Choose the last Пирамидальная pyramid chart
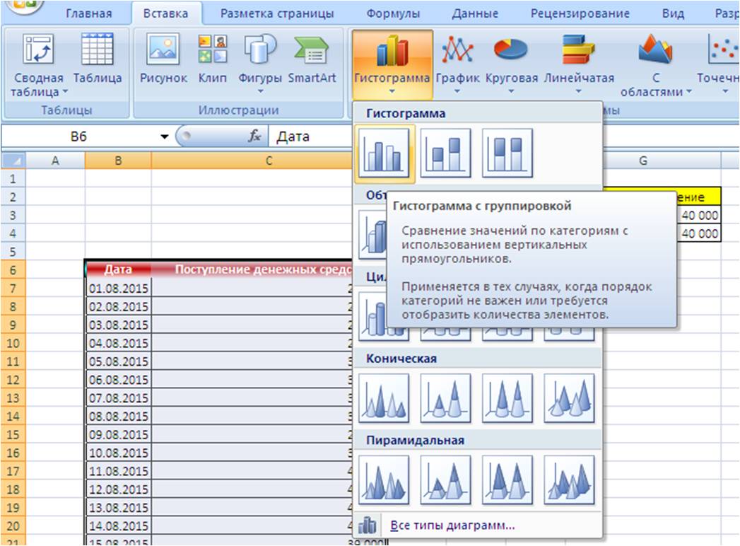The width and height of the screenshot is (740, 546). (569, 480)
